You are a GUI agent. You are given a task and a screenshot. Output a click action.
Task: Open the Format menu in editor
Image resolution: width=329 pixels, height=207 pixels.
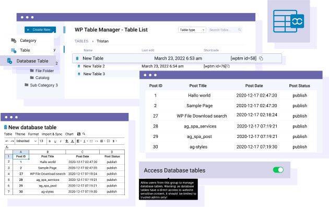pos(33,134)
